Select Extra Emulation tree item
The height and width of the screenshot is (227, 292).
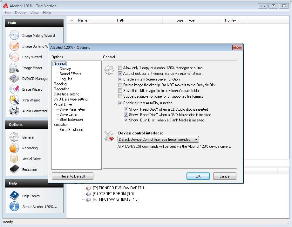pyautogui.click(x=71, y=130)
